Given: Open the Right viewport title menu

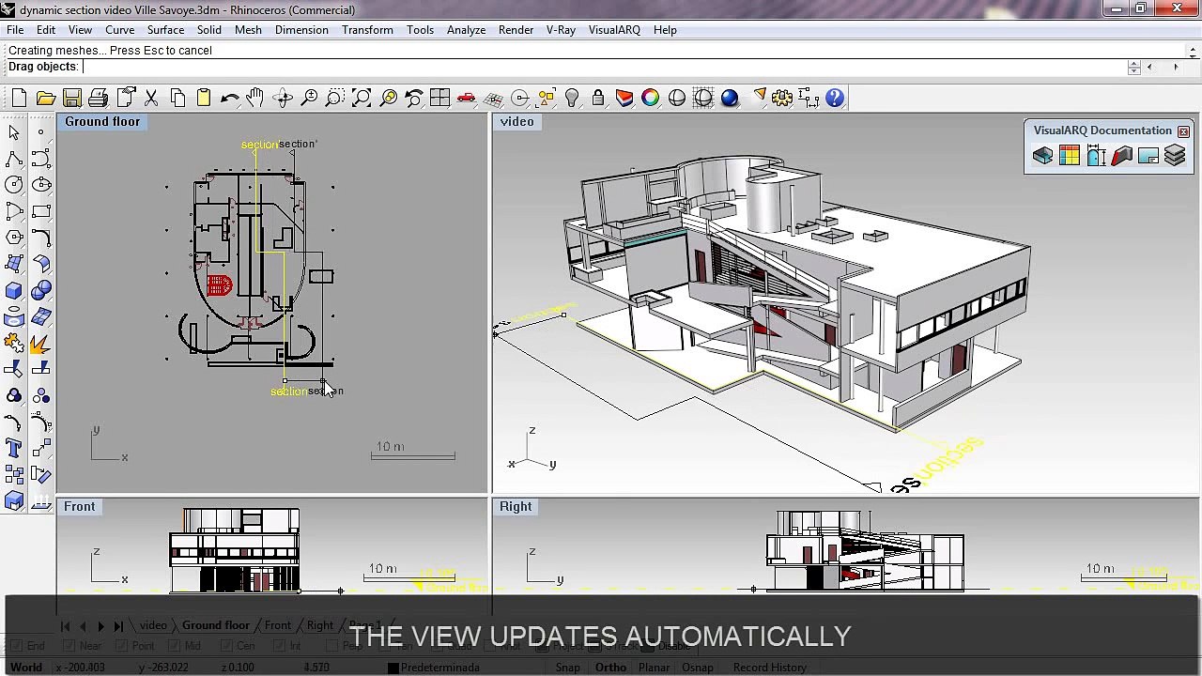Looking at the screenshot, I should (516, 507).
